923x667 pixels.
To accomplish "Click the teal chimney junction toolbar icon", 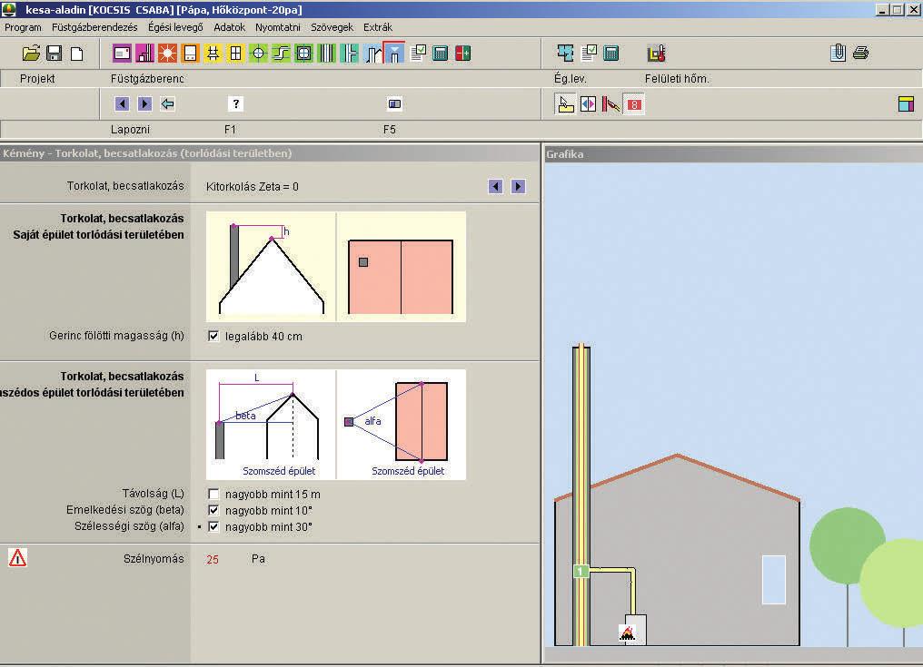I will [x=349, y=54].
